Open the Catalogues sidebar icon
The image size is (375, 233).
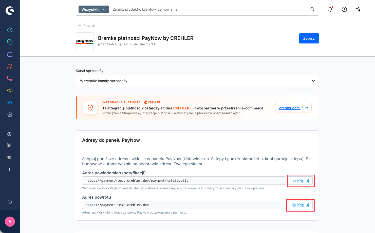pyautogui.click(x=10, y=42)
